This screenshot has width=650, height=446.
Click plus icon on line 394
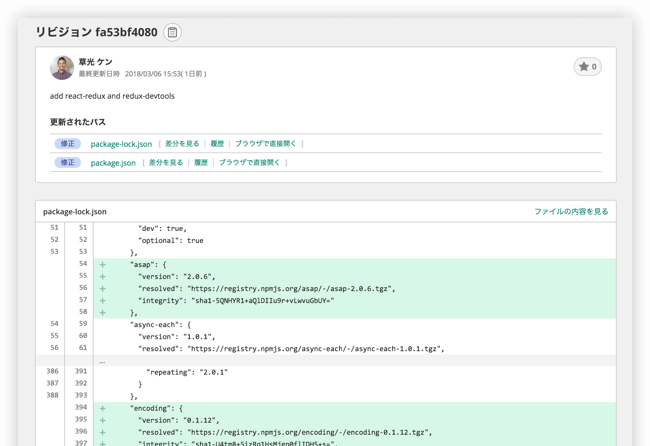click(103, 408)
